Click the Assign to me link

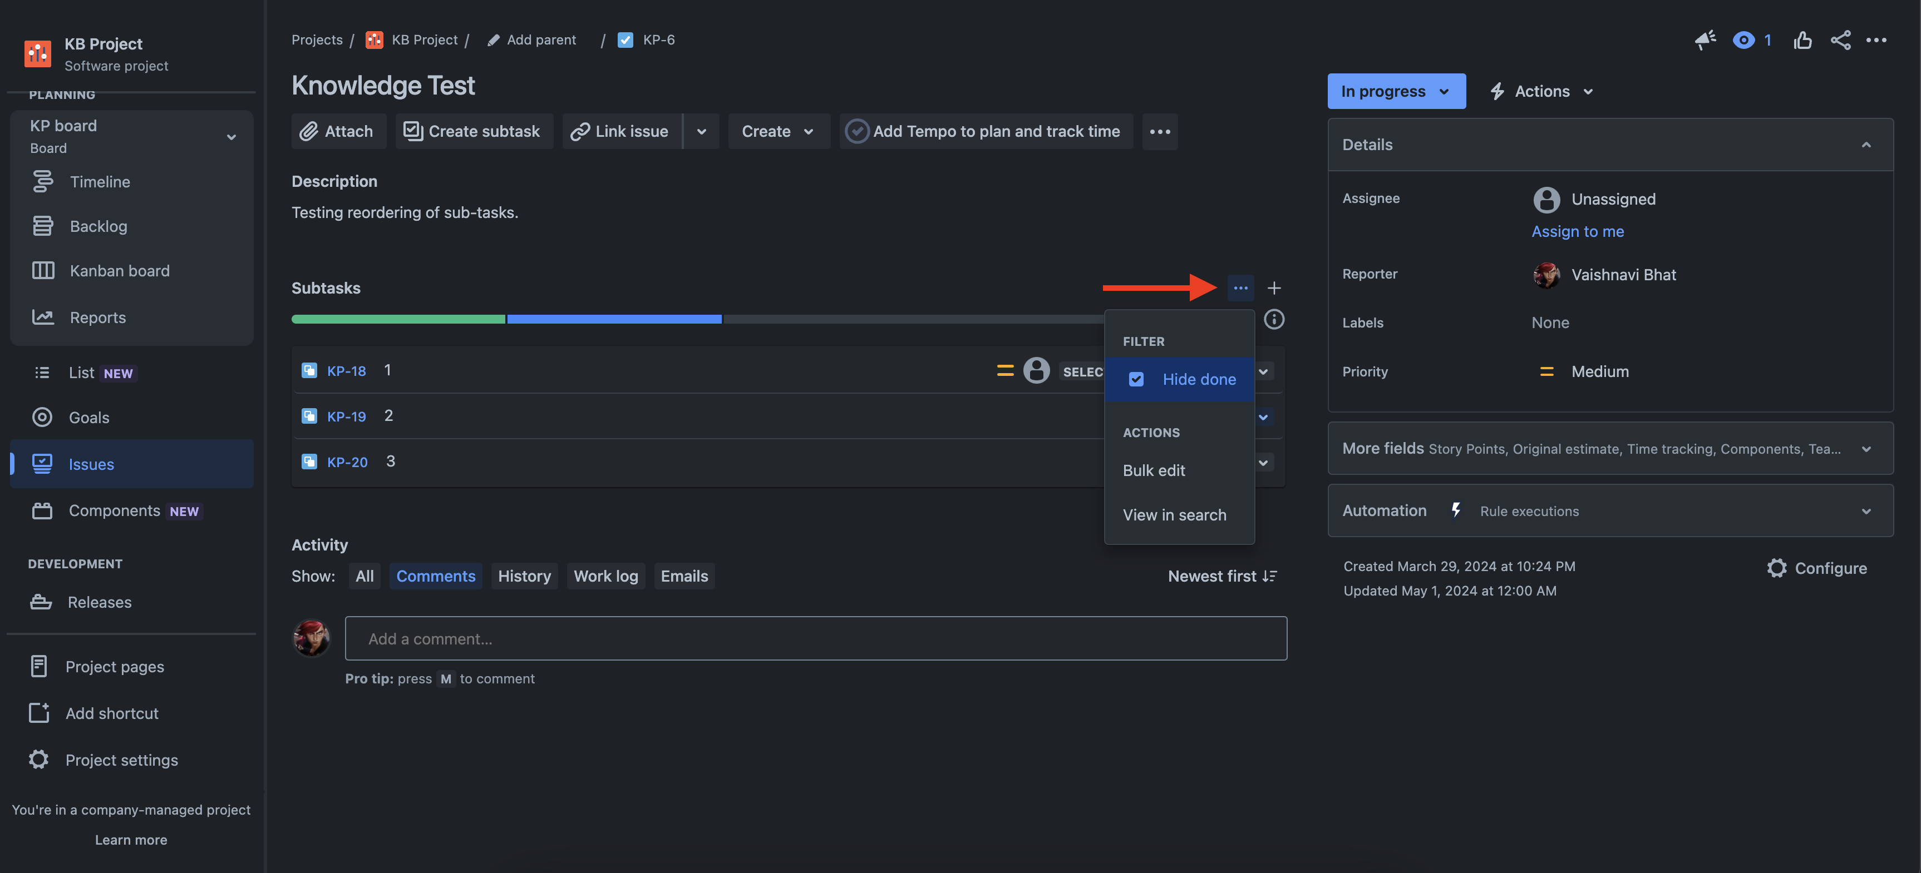point(1577,232)
